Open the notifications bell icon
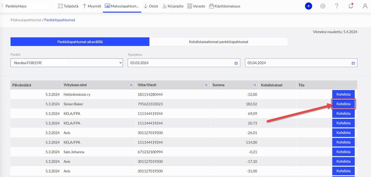 click(x=351, y=6)
